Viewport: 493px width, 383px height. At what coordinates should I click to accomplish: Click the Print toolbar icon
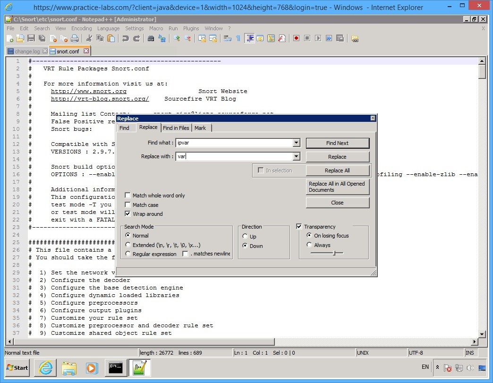pos(75,38)
